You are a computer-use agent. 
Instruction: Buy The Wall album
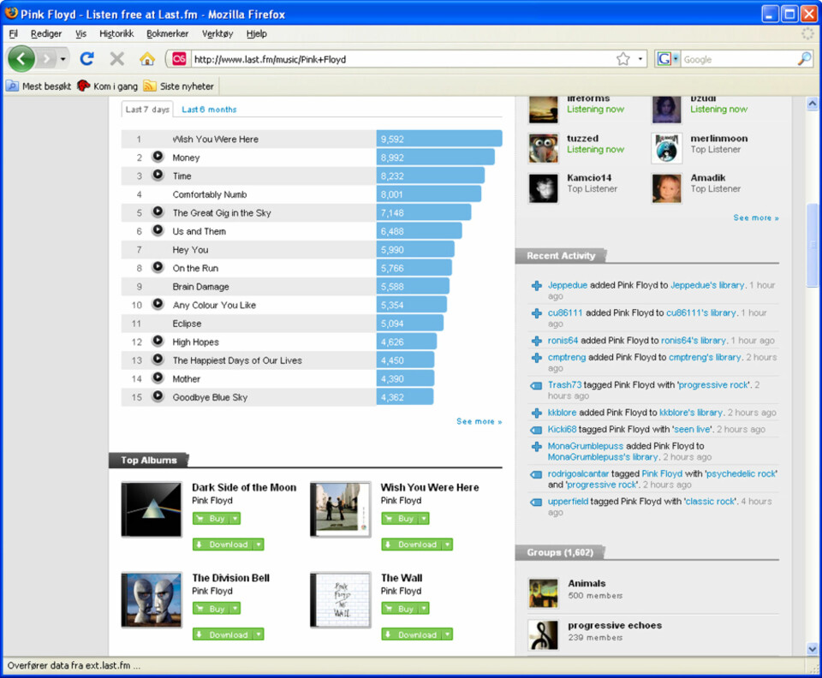(x=401, y=609)
